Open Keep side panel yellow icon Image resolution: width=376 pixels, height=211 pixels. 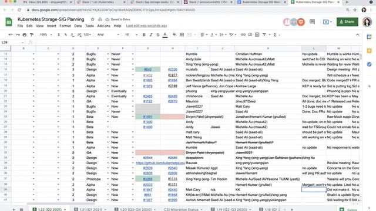[370, 50]
